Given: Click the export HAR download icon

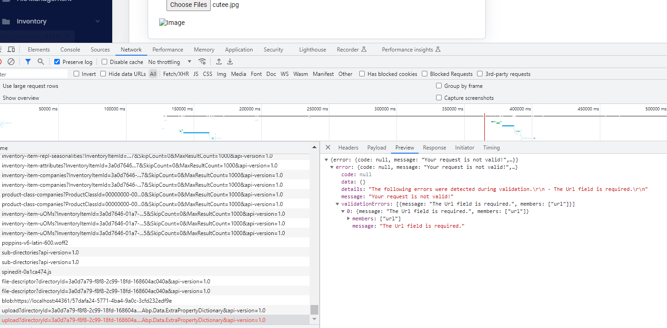Looking at the screenshot, I should click(x=230, y=62).
